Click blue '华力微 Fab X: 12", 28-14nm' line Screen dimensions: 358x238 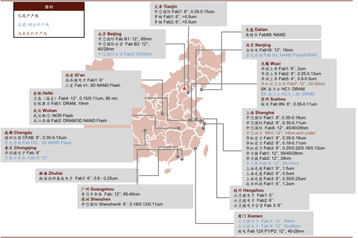pyautogui.click(x=272, y=163)
